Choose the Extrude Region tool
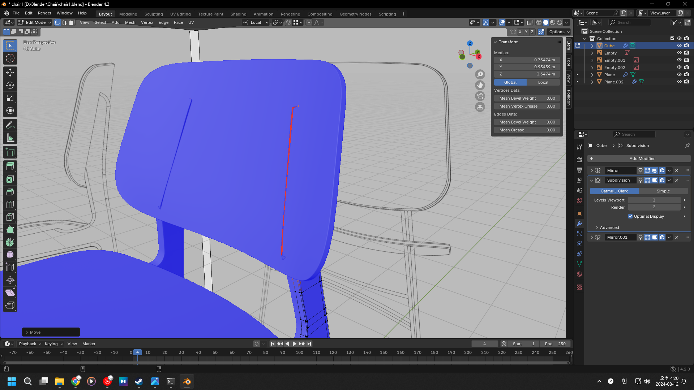 [10, 166]
